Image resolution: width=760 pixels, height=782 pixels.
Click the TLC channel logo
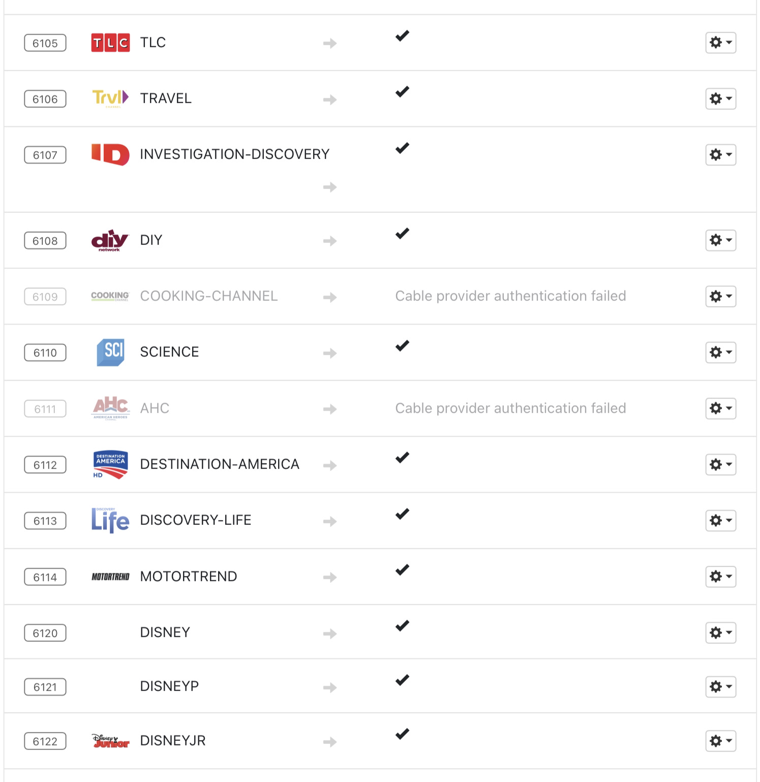click(110, 43)
